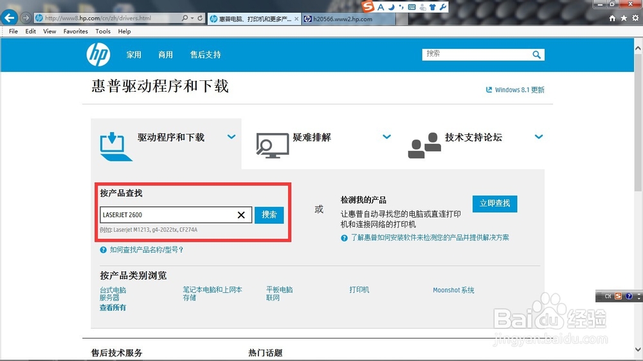Click the blue 搜索 button
This screenshot has width=643, height=361.
(x=269, y=215)
